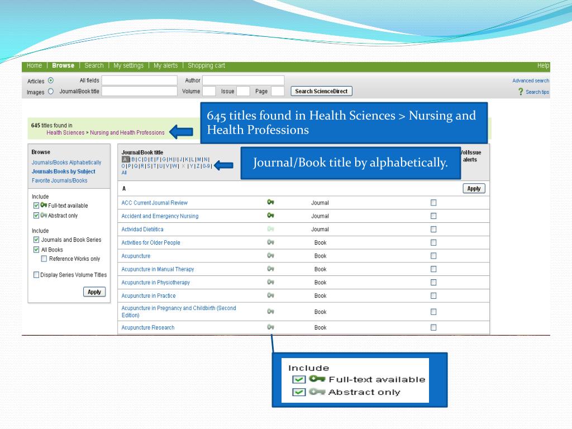The width and height of the screenshot is (572, 429).
Task: Tick alert checkbox for Accident and Emergency Nursing
Action: [x=433, y=216]
